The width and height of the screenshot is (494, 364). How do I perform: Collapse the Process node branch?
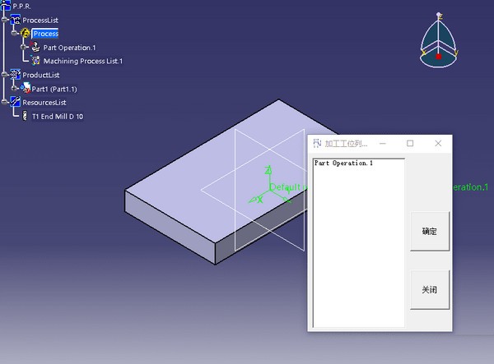click(15, 33)
